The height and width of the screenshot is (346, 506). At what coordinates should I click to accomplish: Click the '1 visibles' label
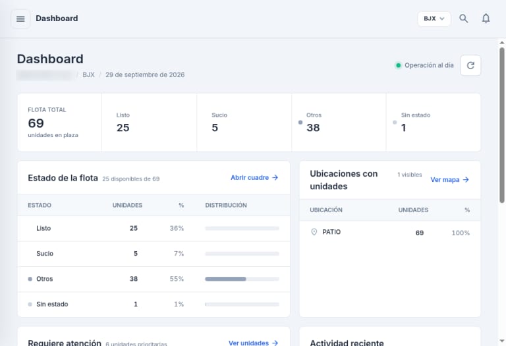410,175
